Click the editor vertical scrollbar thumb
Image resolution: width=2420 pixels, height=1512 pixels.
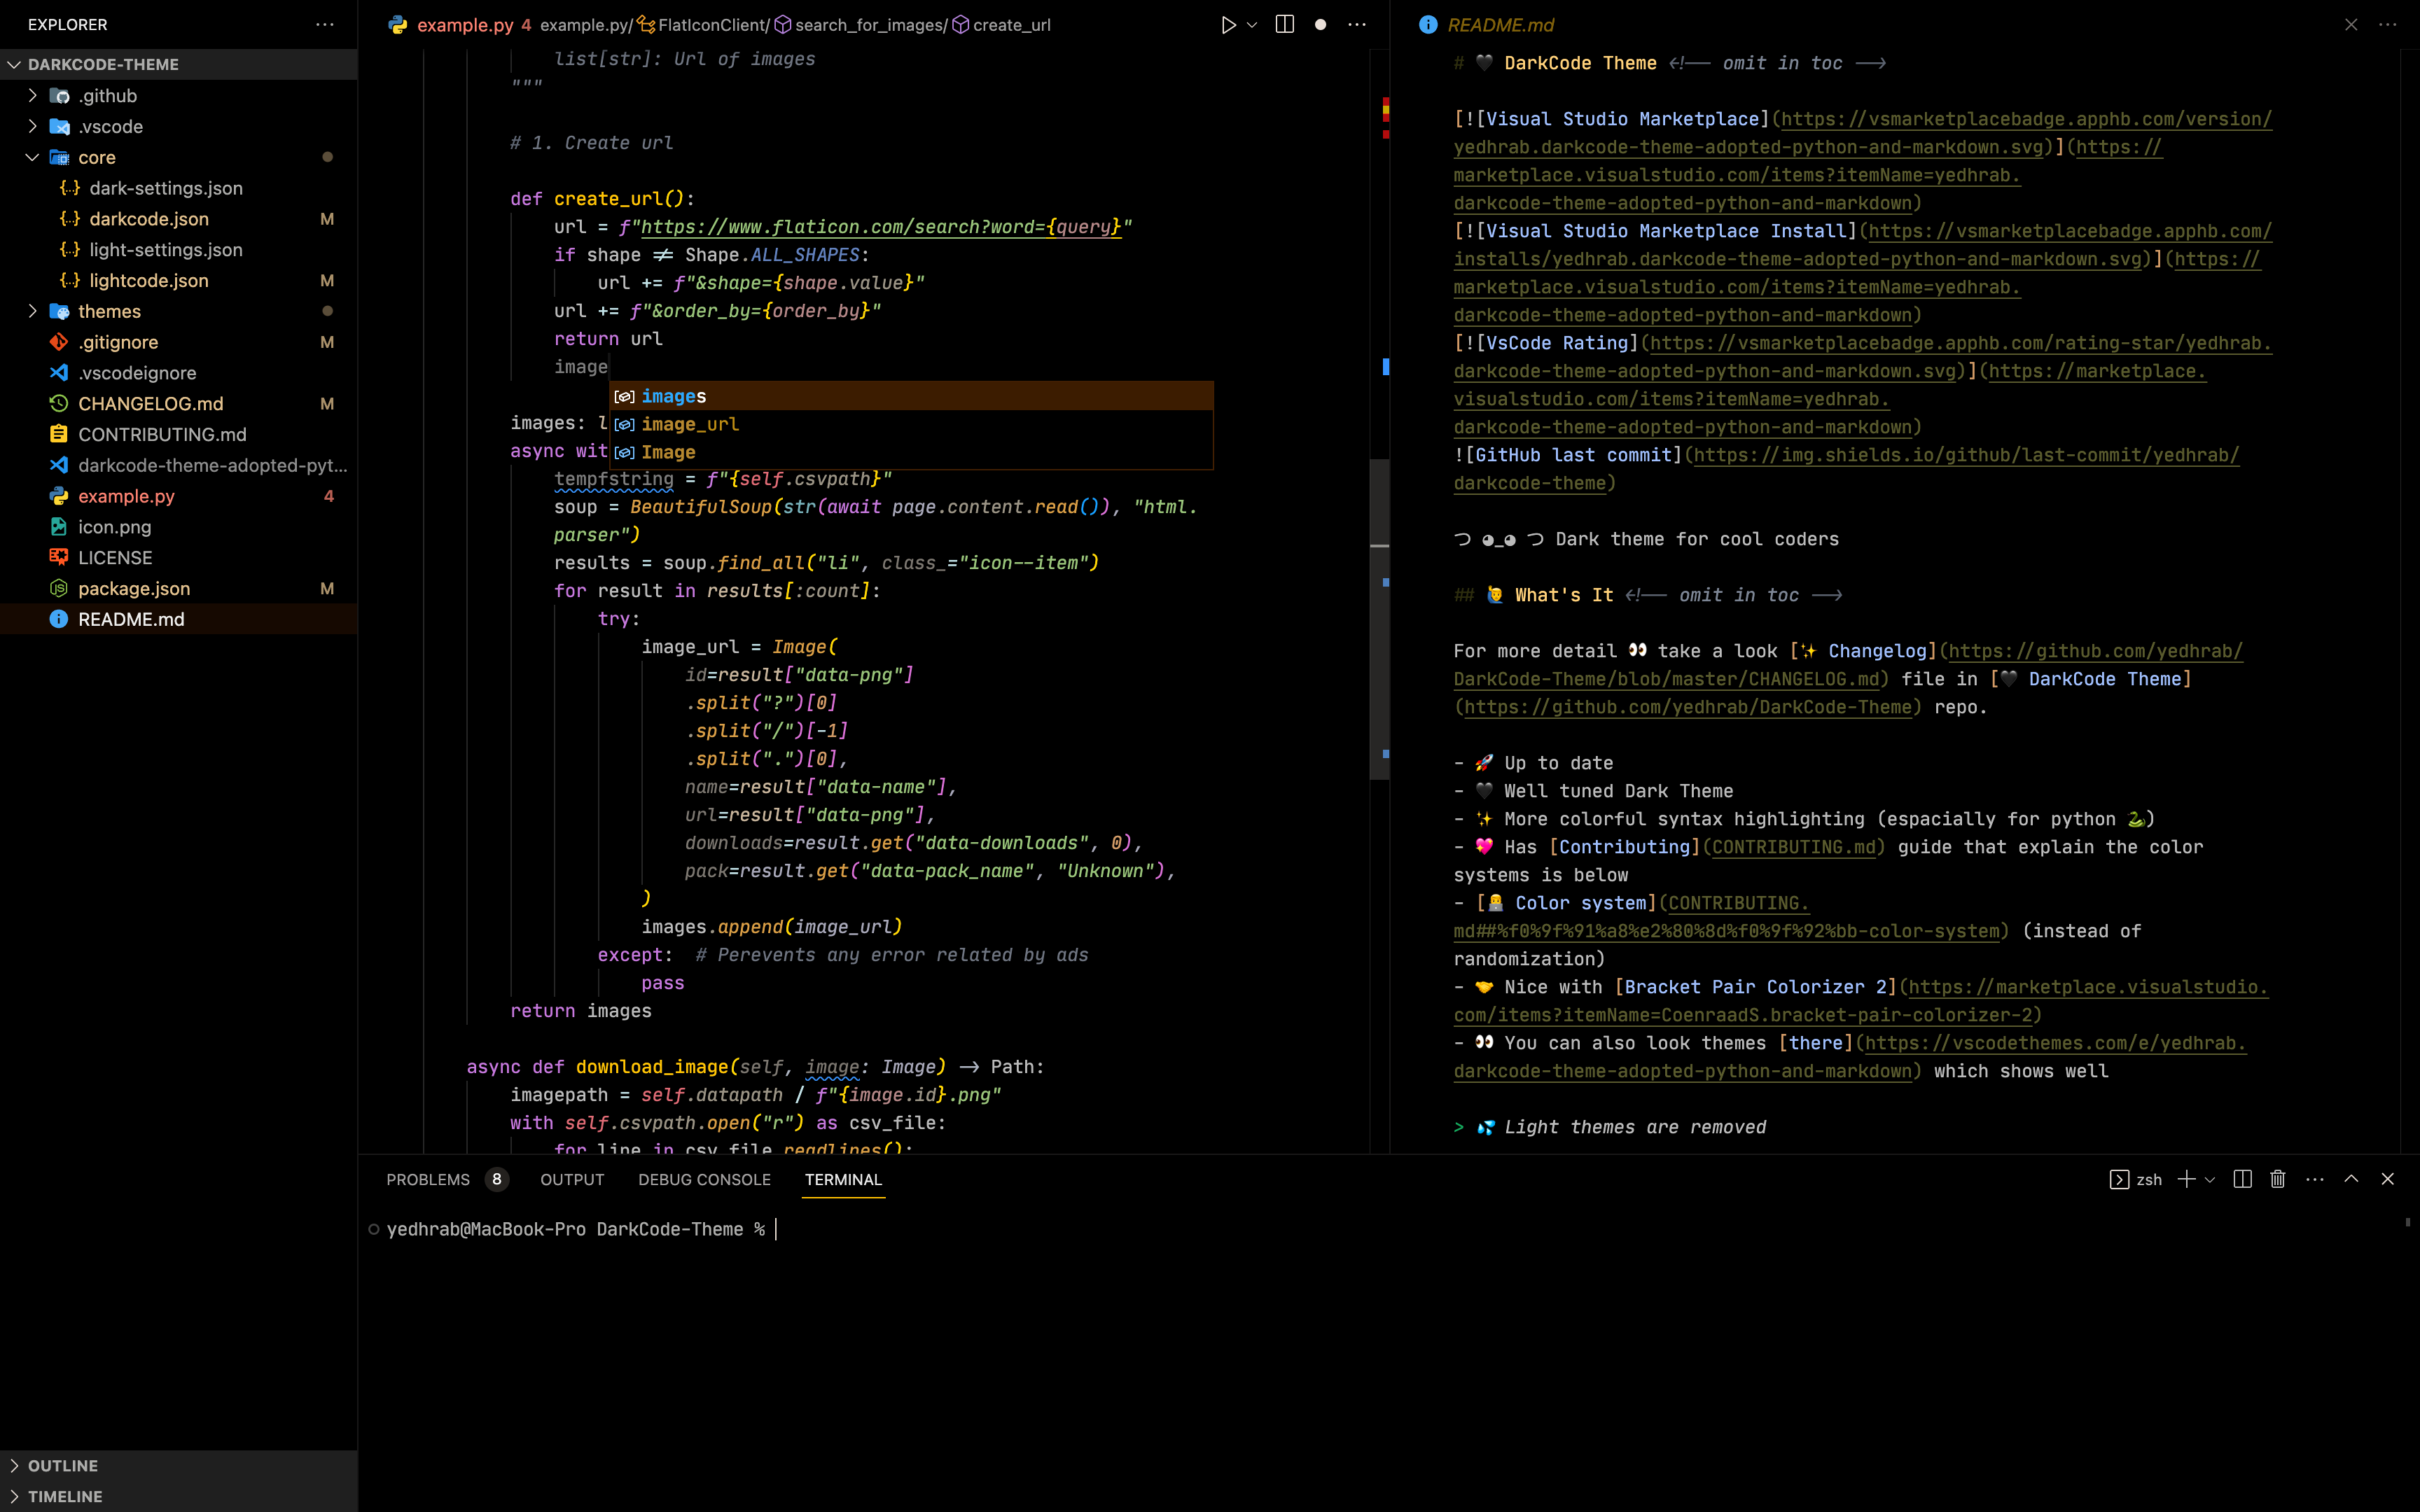pyautogui.click(x=1379, y=620)
